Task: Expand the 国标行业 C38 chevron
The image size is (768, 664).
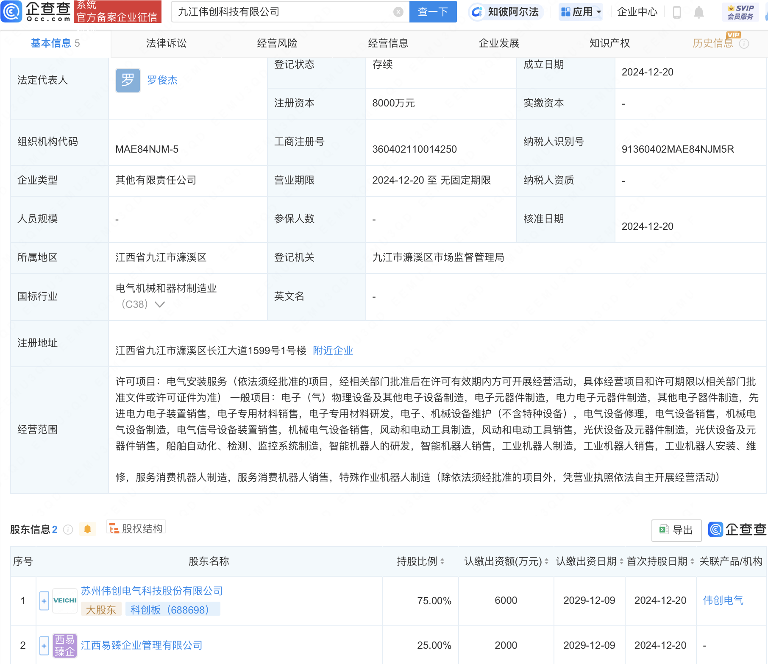Action: coord(160,304)
